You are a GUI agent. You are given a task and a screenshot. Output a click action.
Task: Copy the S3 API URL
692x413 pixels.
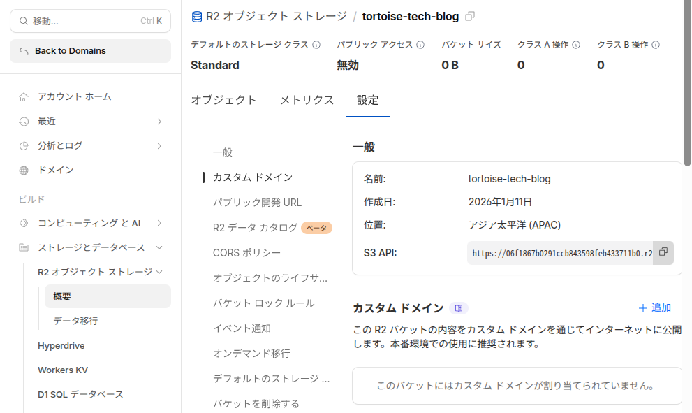click(663, 252)
